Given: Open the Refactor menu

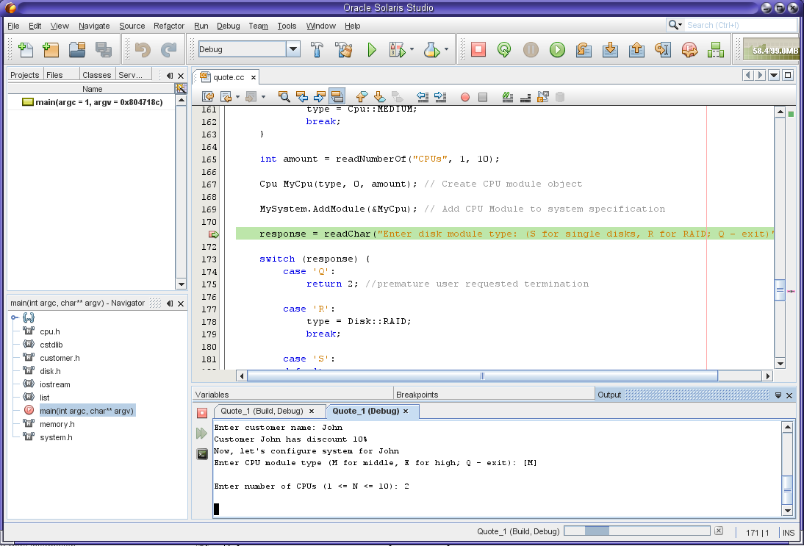Looking at the screenshot, I should point(169,26).
